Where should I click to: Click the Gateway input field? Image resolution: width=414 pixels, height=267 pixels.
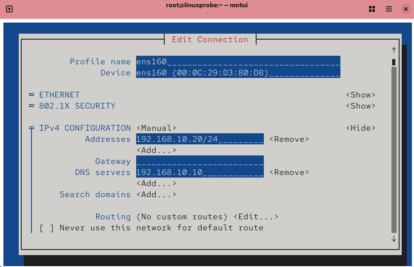pos(200,161)
